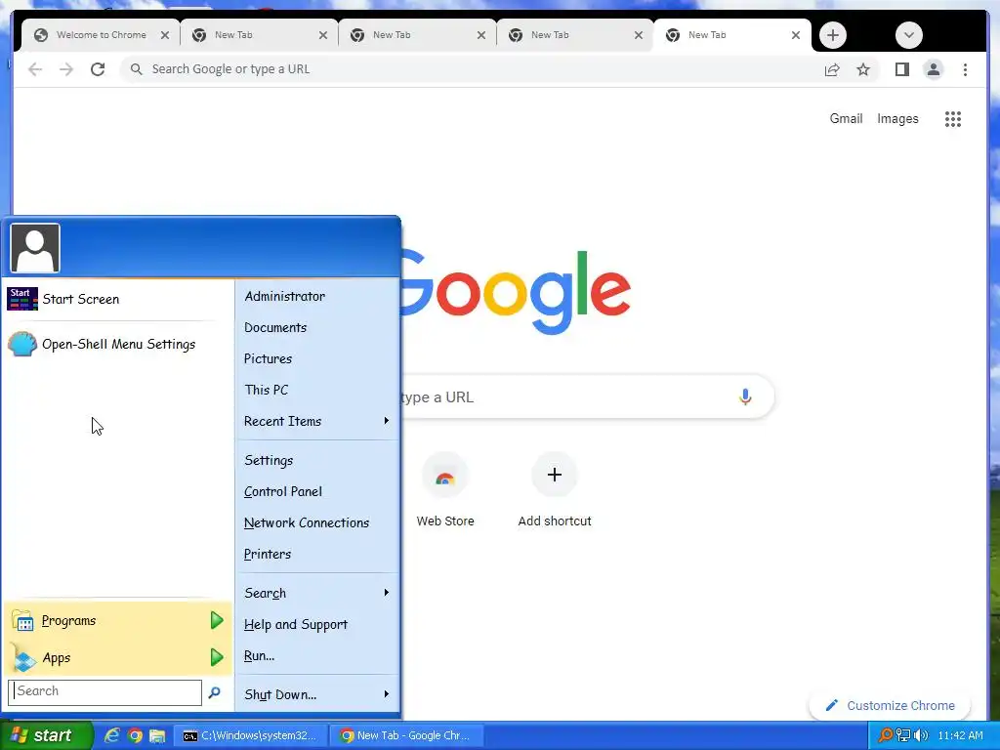The height and width of the screenshot is (750, 1000).
Task: Launch Chrome from quick launch bar
Action: pos(135,735)
